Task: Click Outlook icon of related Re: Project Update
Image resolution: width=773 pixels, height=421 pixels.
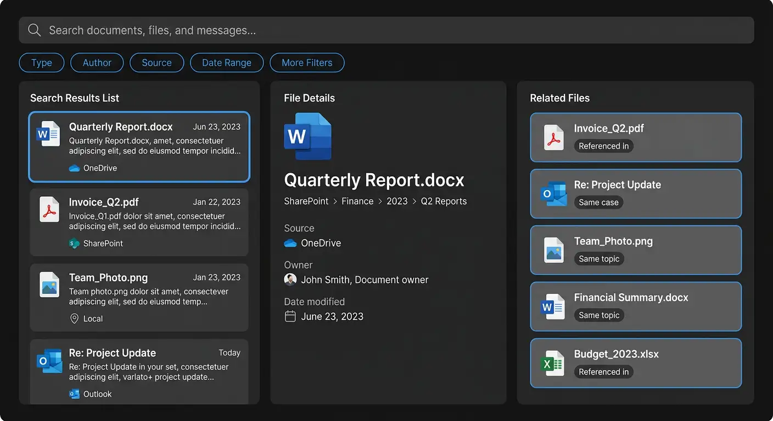Action: (x=553, y=194)
